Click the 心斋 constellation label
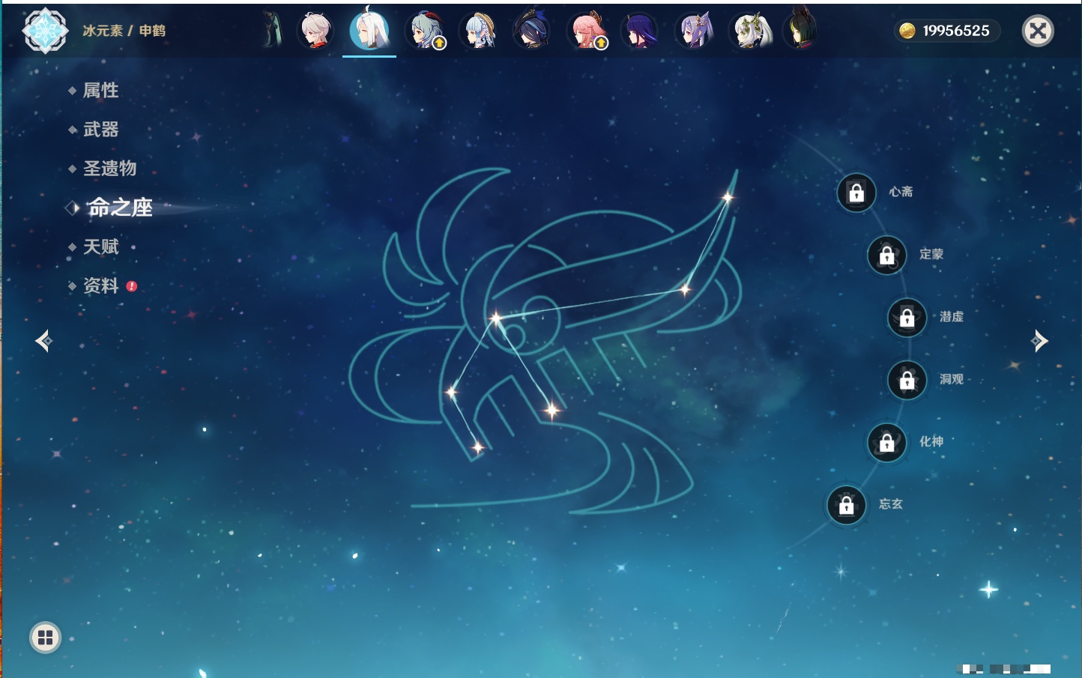Viewport: 1082px width, 678px height. coord(901,192)
